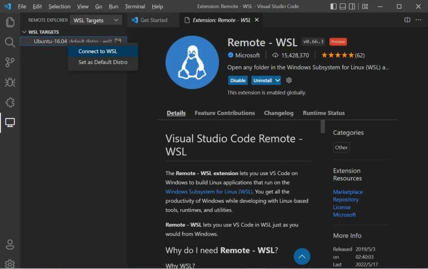Click the split editor right icon
The image size is (428, 269).
tap(407, 20)
